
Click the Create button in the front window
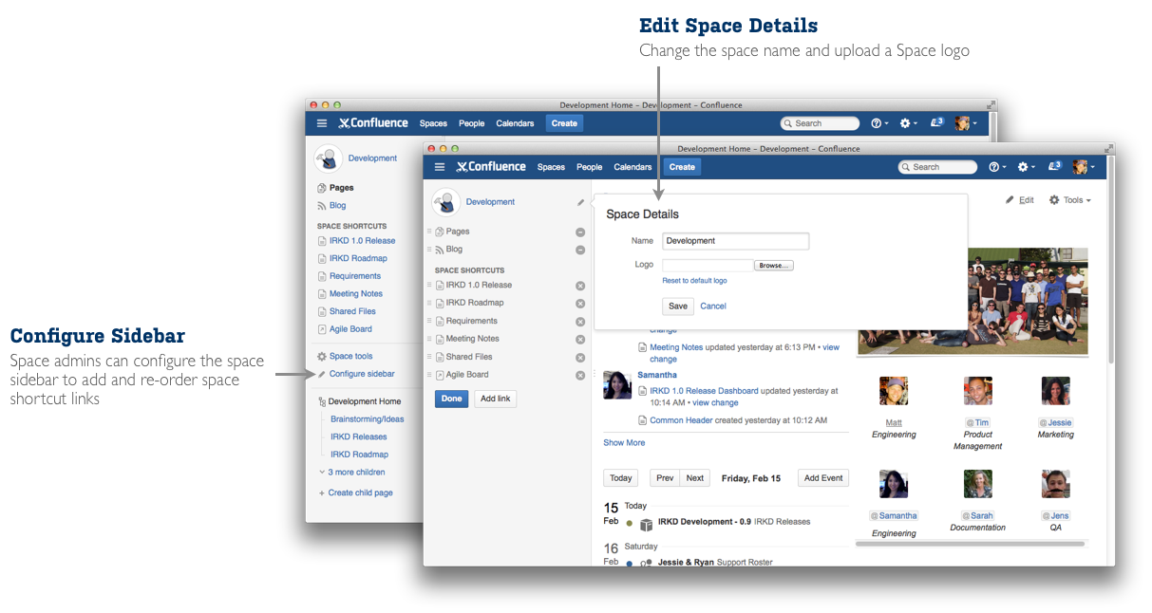pos(682,167)
